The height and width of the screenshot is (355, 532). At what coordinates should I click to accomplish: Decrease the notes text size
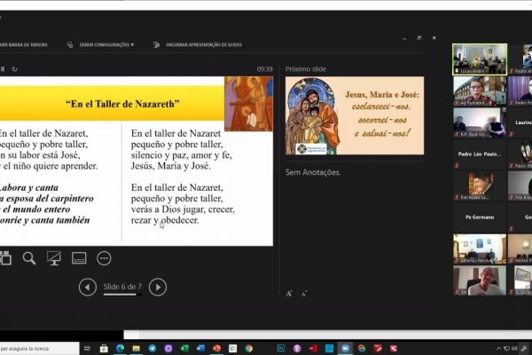[x=304, y=293]
